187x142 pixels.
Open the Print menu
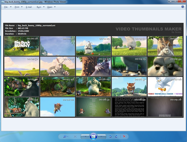17,7
